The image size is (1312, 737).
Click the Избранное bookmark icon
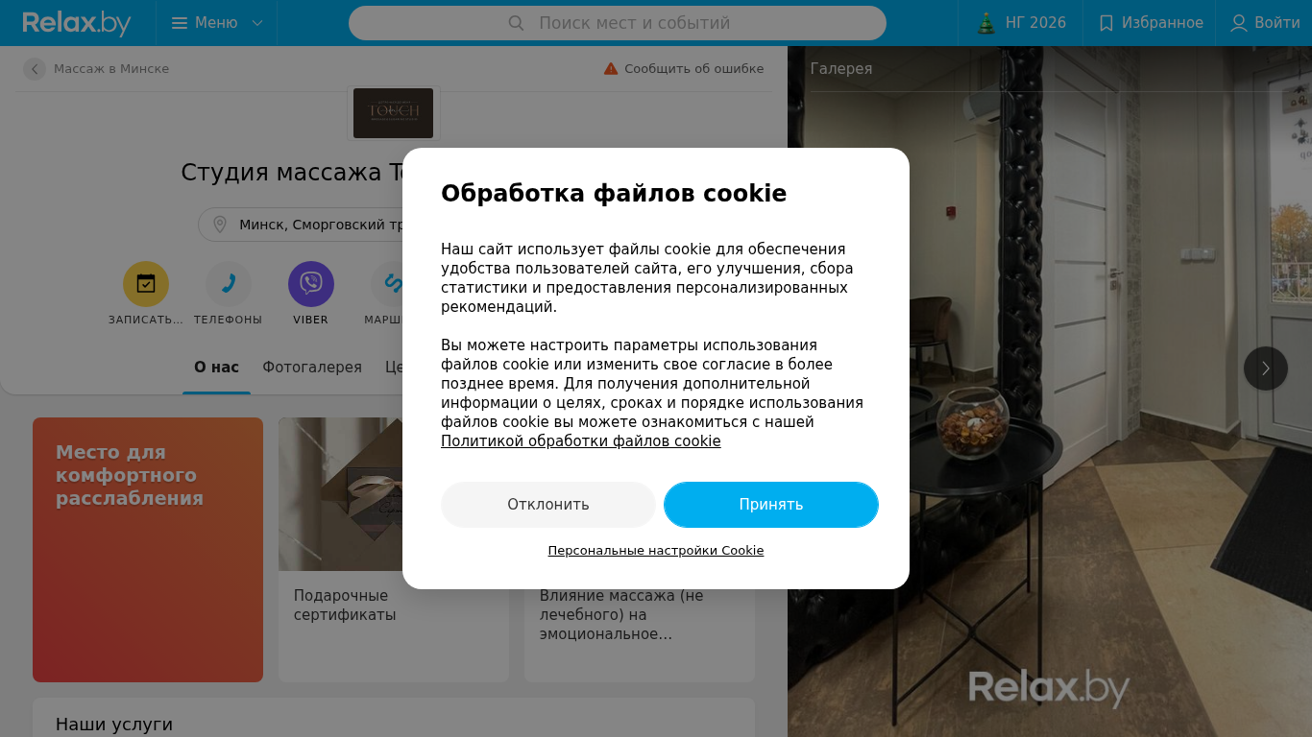[1106, 23]
